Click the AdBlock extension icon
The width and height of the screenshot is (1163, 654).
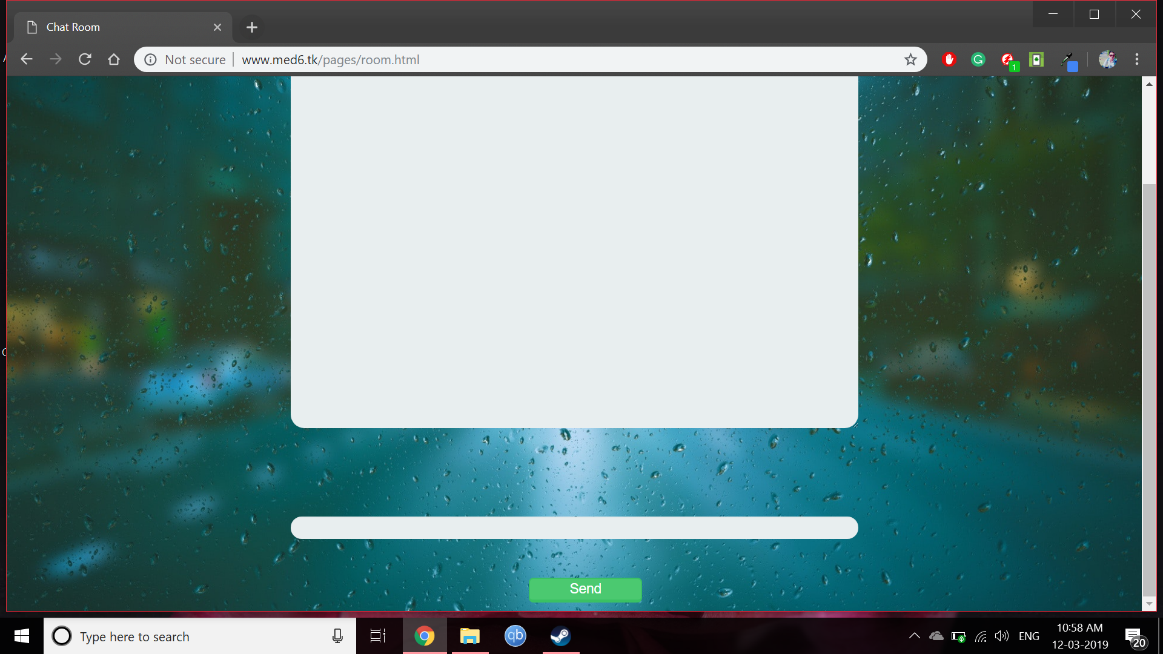click(x=949, y=59)
